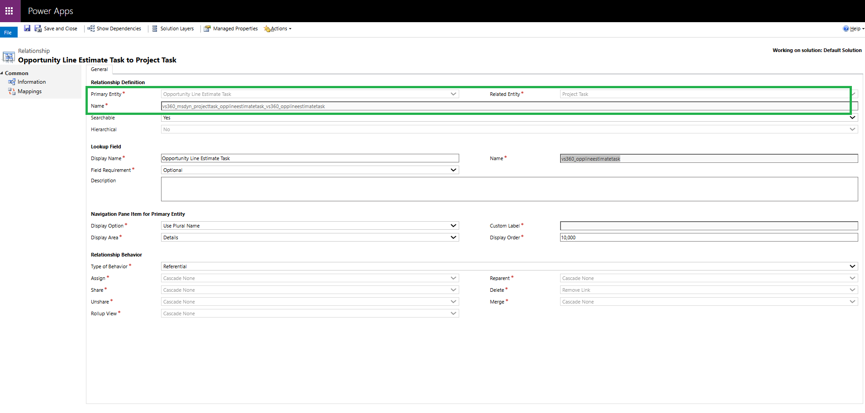Click the Display Order input field
Image resolution: width=865 pixels, height=413 pixels.
[709, 237]
